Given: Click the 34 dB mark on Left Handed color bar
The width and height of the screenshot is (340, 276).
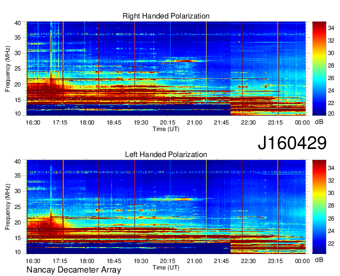Looking at the screenshot, I should point(331,168).
